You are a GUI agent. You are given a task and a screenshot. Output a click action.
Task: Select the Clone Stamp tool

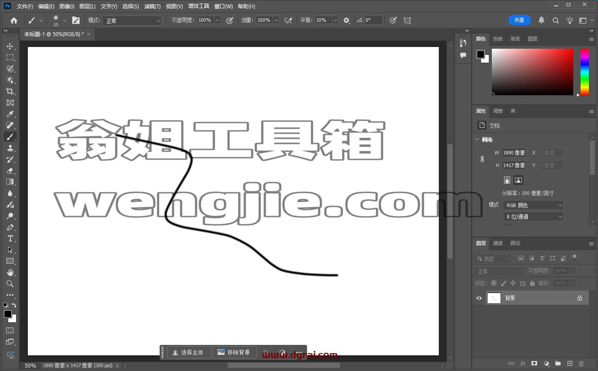tap(10, 148)
